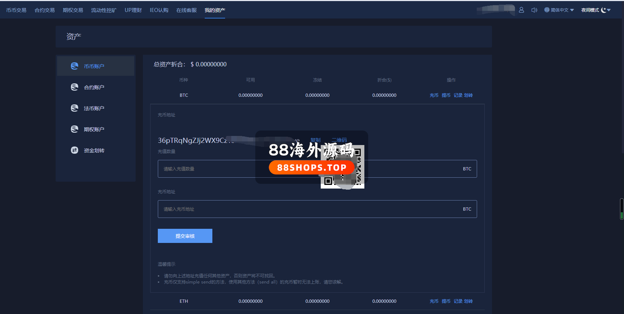
Task: Click the globe language icon
Action: (x=547, y=10)
